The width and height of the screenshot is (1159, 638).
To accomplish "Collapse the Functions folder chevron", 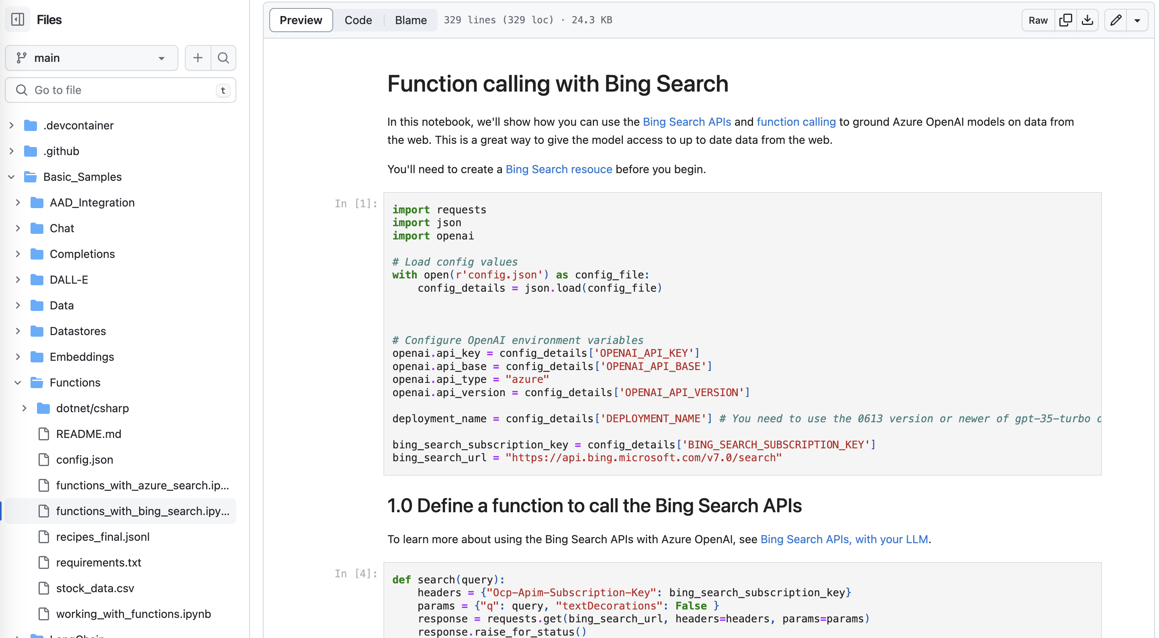I will point(18,382).
